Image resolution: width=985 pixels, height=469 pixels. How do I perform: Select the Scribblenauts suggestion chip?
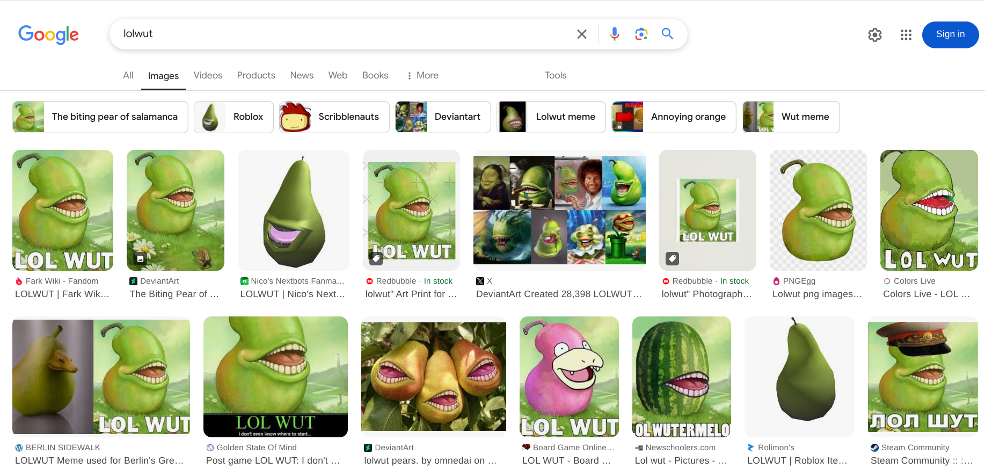point(334,117)
